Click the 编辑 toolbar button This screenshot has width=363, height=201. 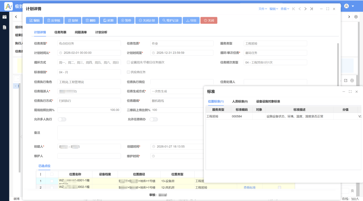click(x=34, y=20)
